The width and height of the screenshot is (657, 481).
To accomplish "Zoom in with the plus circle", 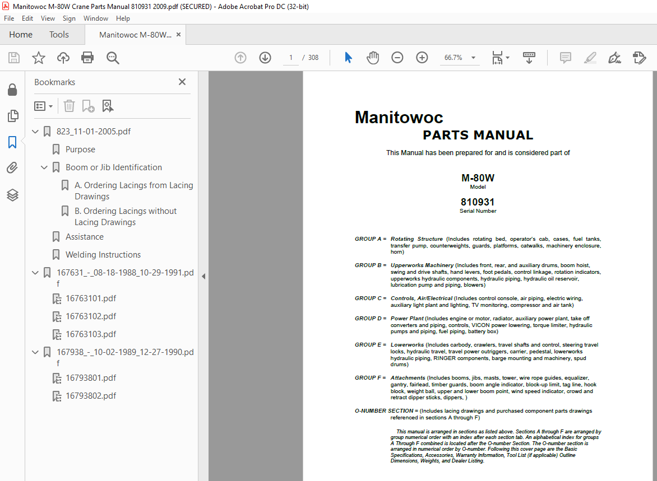I will 422,58.
